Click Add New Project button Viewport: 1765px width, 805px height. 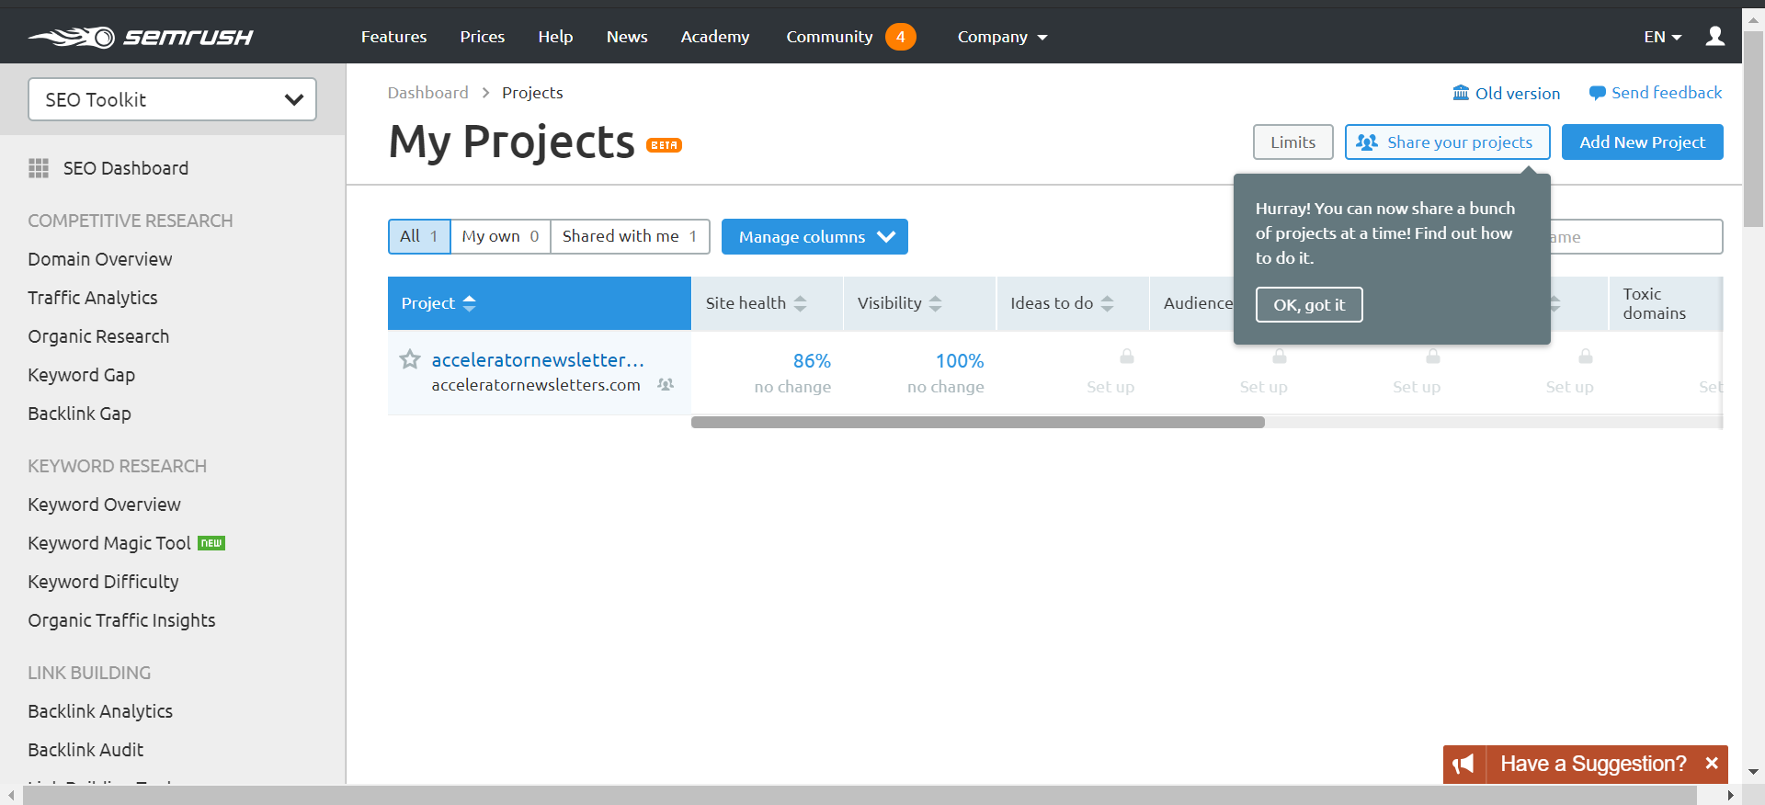tap(1642, 142)
